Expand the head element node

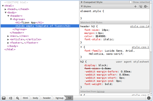point(6,9)
